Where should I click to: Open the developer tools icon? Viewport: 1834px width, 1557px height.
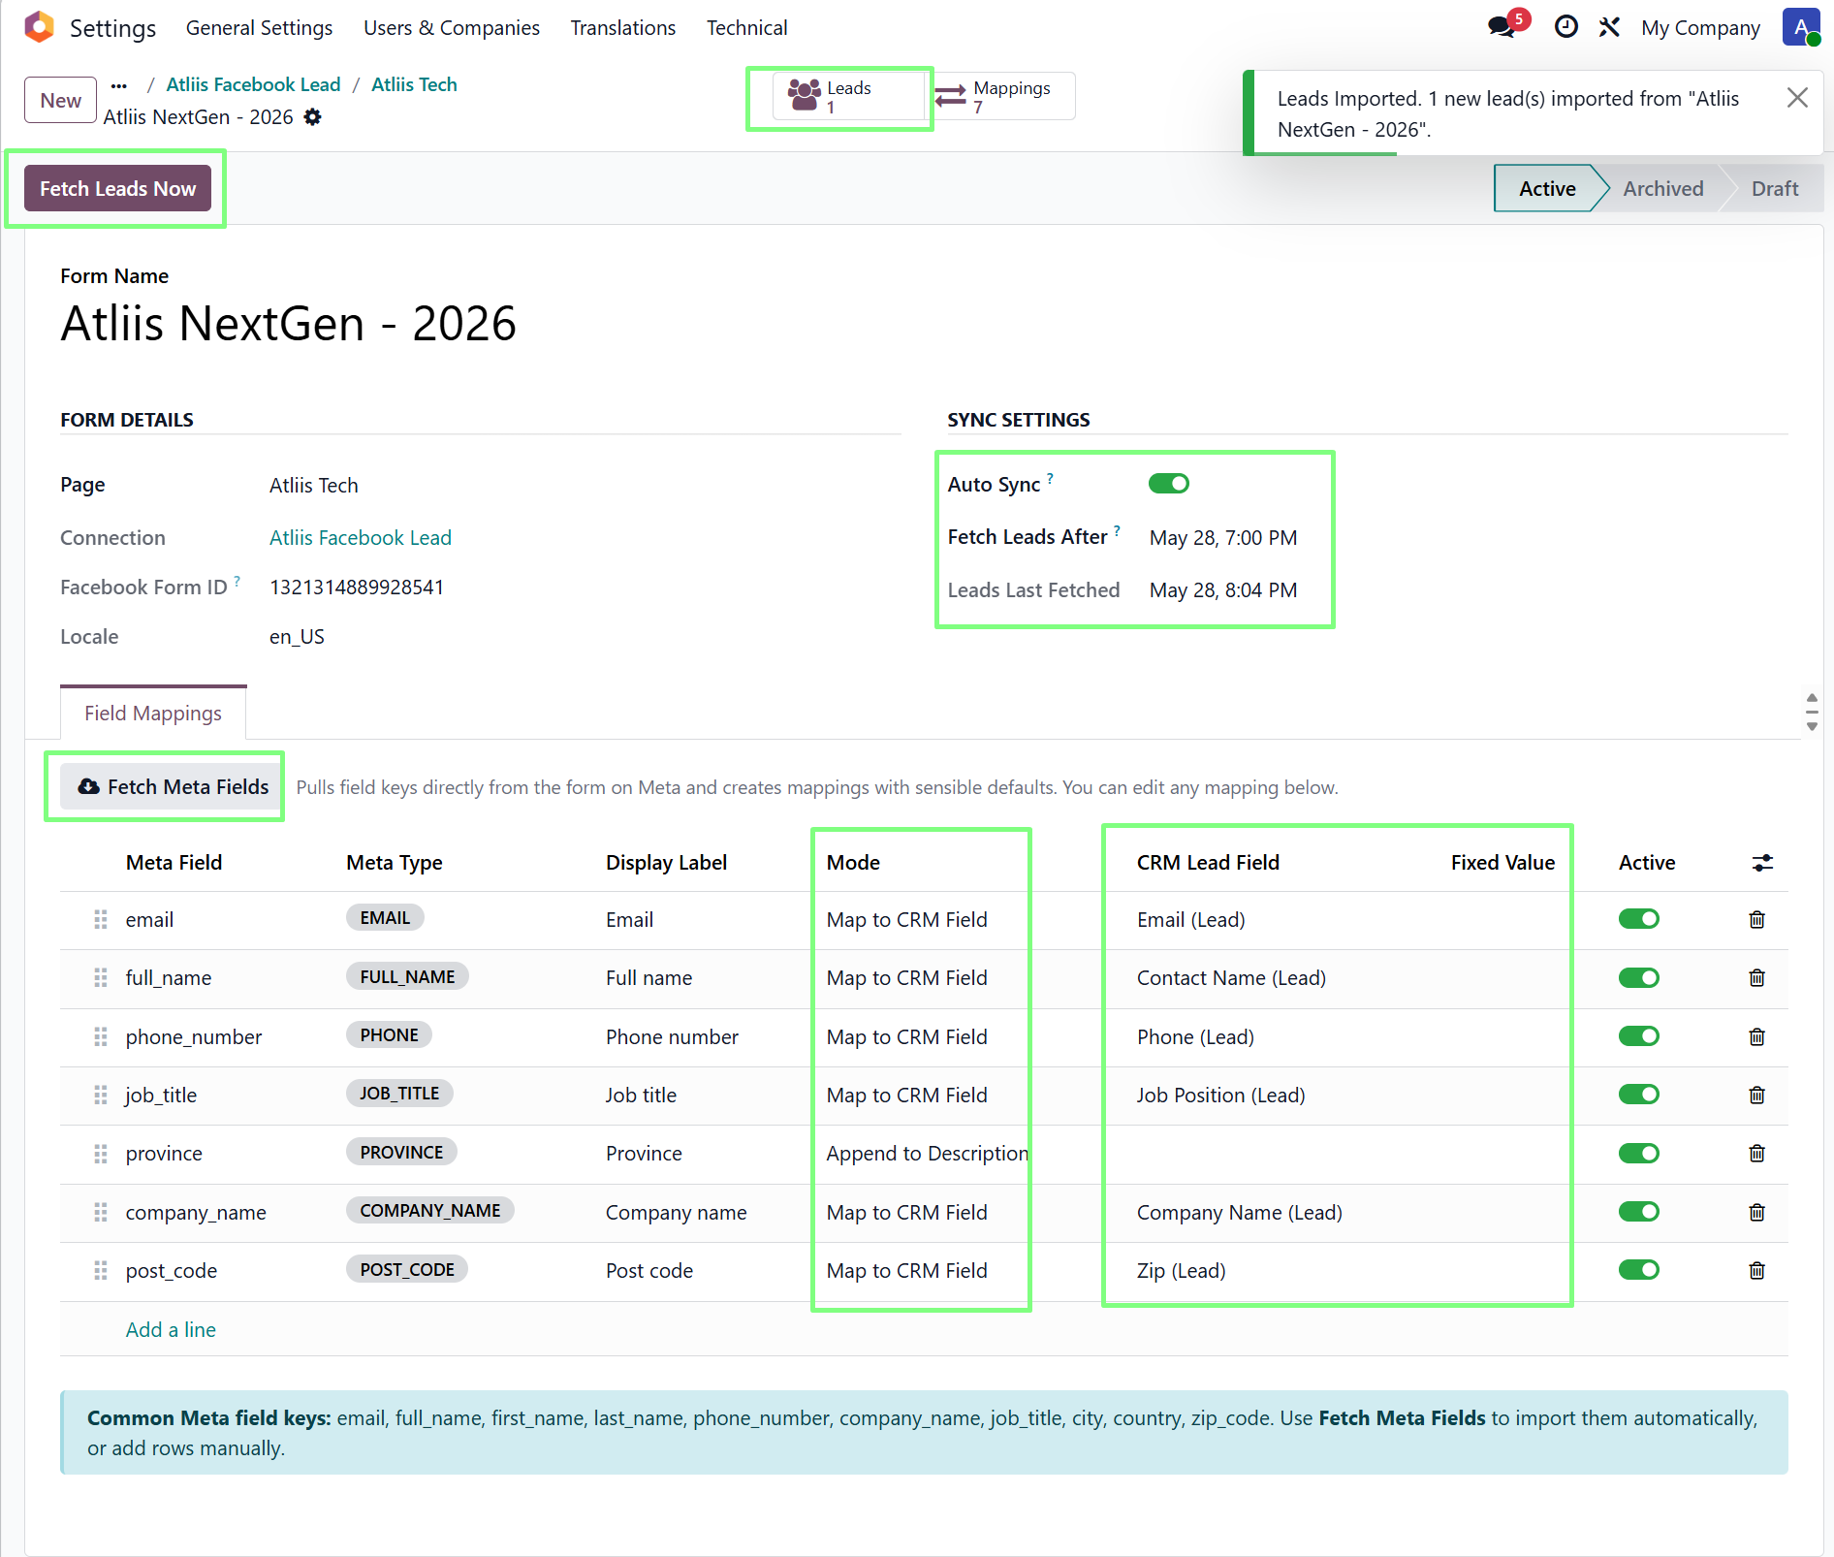point(1609,27)
